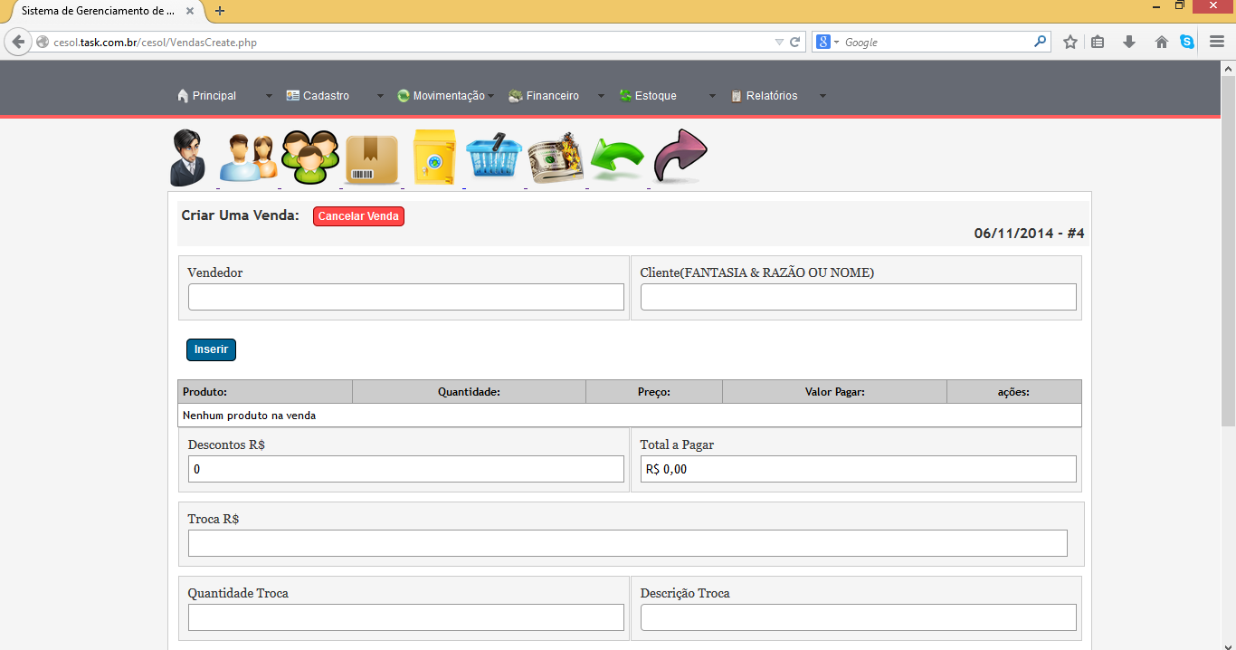The width and height of the screenshot is (1236, 650).
Task: Expand the Financeiro menu dropdown arrow
Action: coord(601,96)
